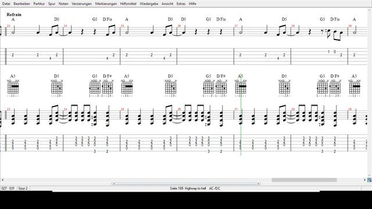Click measure number 26 on the lower staff
372x209 pixels.
click(180, 109)
